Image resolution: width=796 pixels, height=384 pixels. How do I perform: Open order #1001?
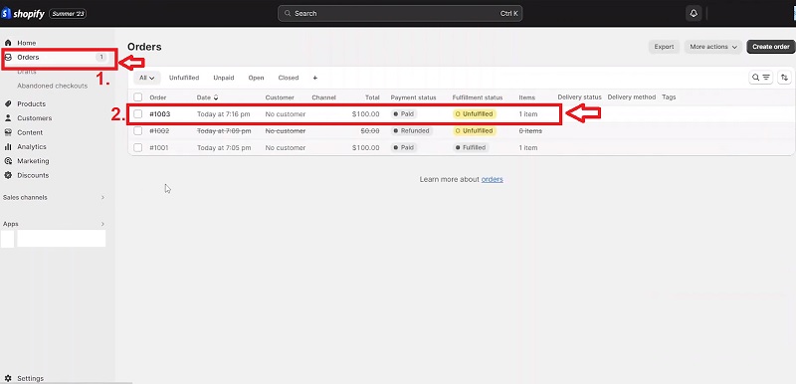click(x=159, y=147)
